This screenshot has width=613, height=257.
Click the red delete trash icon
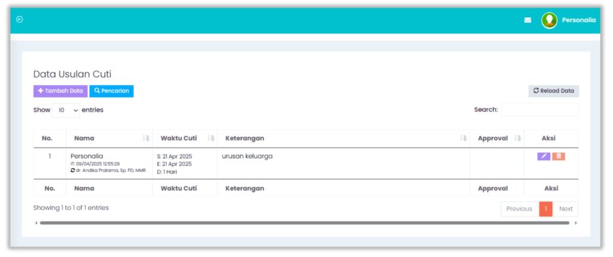[559, 156]
